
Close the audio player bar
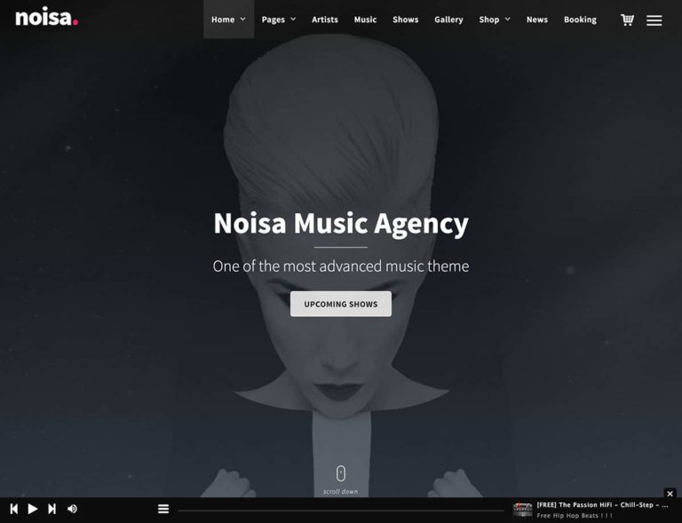point(670,494)
